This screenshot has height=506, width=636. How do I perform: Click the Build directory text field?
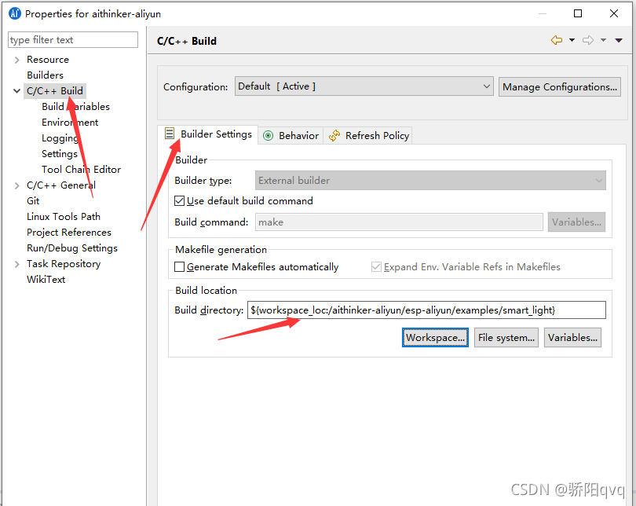click(426, 310)
